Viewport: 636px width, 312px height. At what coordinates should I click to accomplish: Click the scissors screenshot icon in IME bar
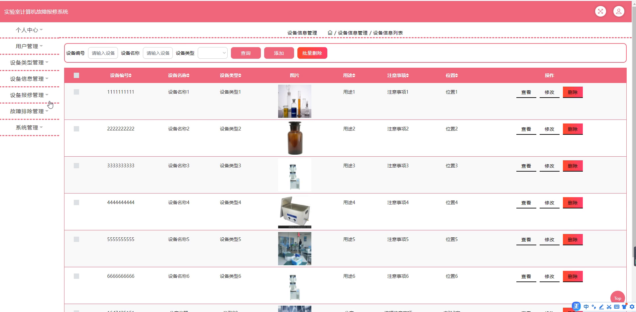(x=609, y=307)
